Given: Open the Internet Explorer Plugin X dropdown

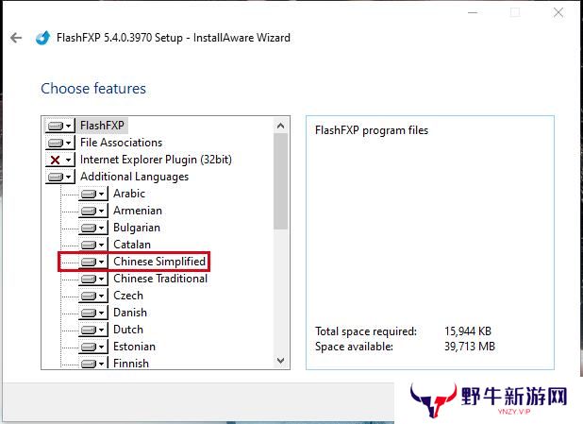Looking at the screenshot, I should (x=59, y=160).
